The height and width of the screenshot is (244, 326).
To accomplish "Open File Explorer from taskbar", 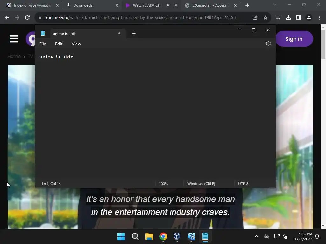I will coord(149,236).
